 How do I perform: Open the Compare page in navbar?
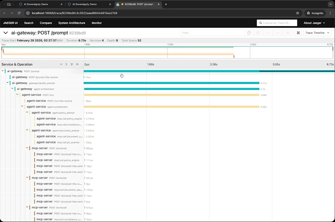click(x=46, y=23)
